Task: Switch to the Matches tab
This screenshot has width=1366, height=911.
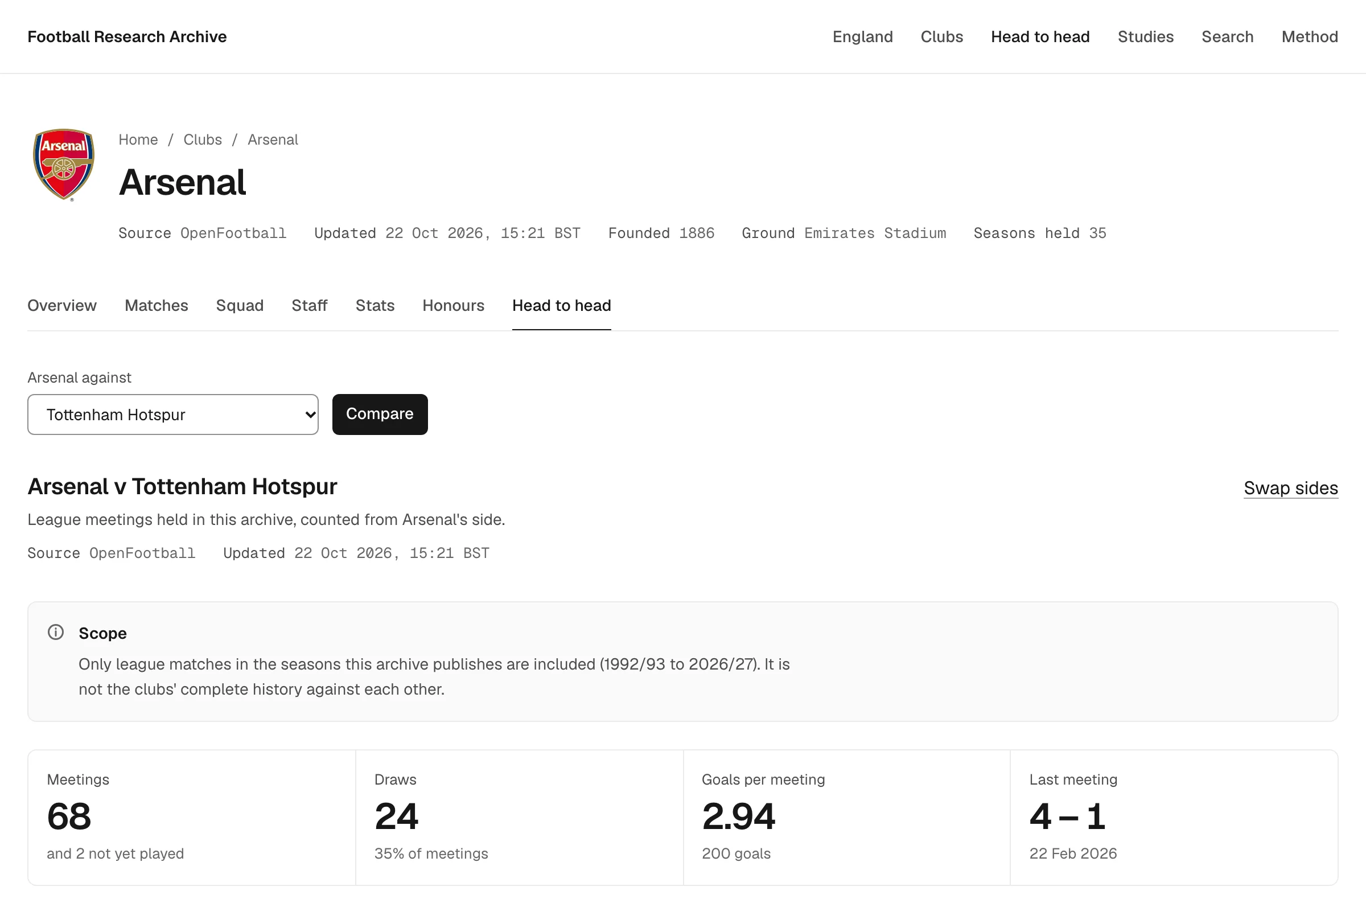Action: (x=156, y=306)
